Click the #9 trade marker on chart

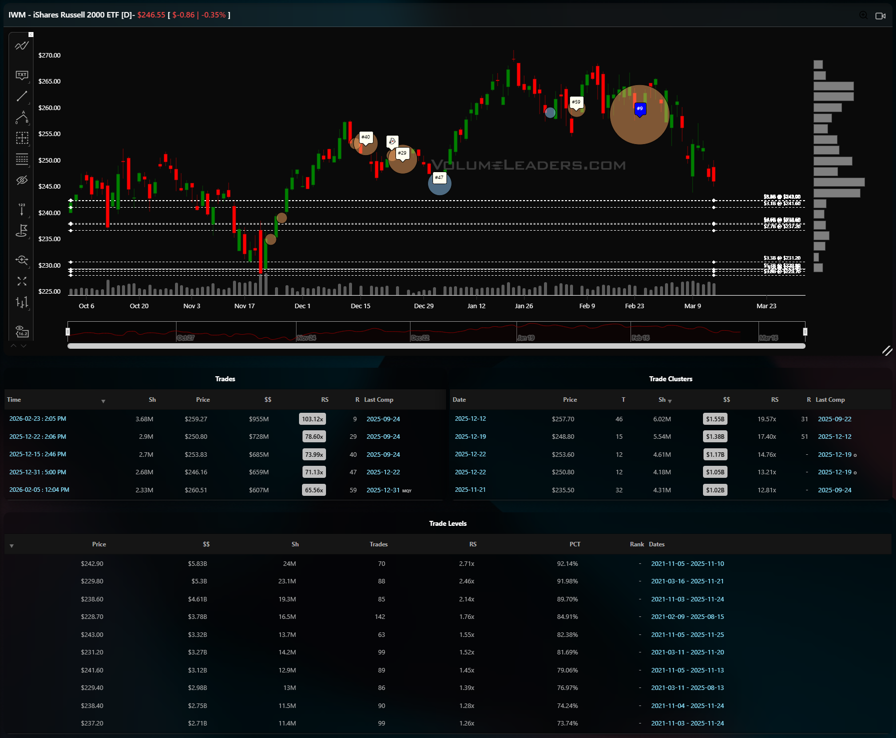[x=640, y=109]
